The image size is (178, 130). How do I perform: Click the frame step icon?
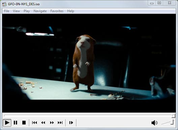pos(71,123)
